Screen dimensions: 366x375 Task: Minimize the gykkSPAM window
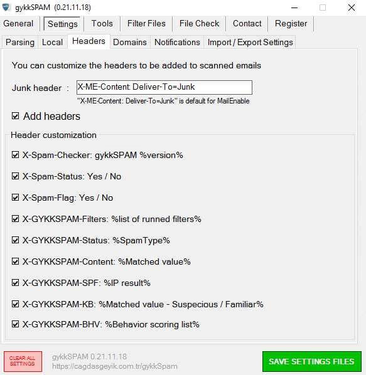294,8
